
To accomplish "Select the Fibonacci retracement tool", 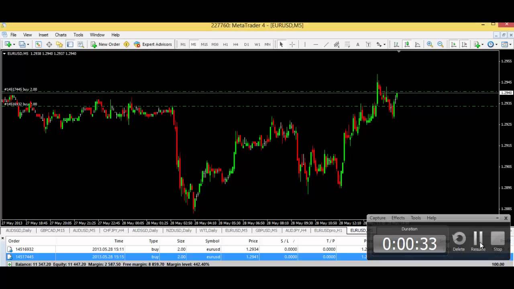I will (x=347, y=44).
